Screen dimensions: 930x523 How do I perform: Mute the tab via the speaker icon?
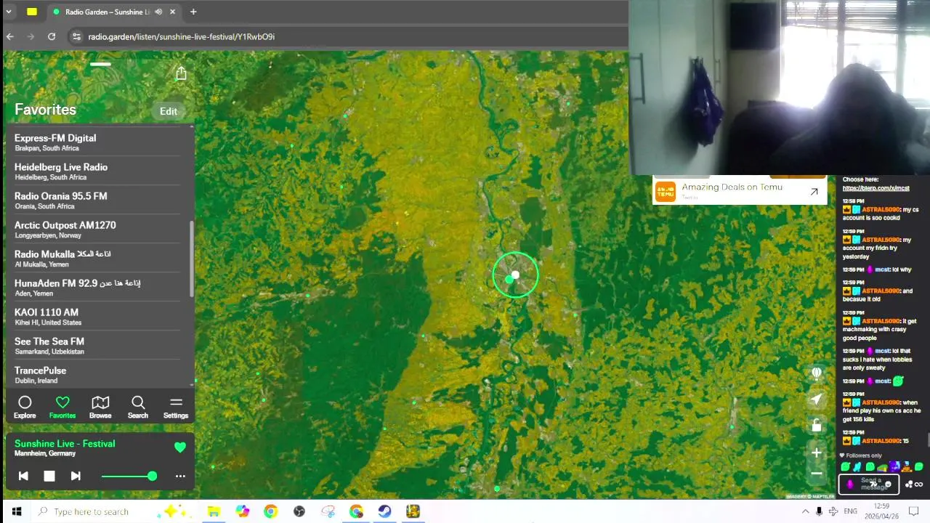(x=158, y=12)
